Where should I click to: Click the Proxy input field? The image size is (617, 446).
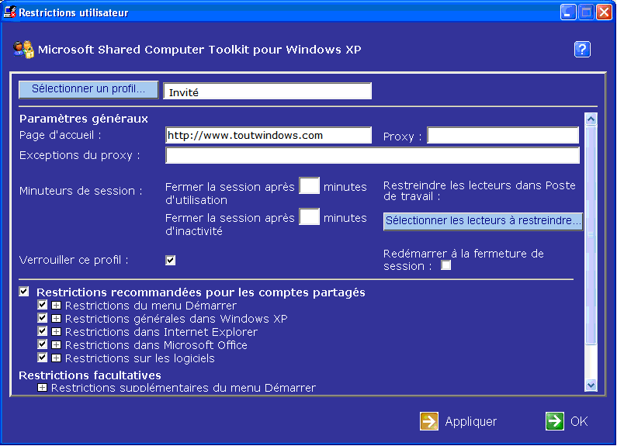[502, 137]
